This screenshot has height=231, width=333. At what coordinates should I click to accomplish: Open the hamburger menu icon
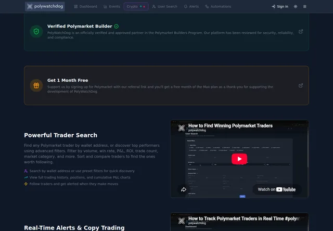click(305, 7)
